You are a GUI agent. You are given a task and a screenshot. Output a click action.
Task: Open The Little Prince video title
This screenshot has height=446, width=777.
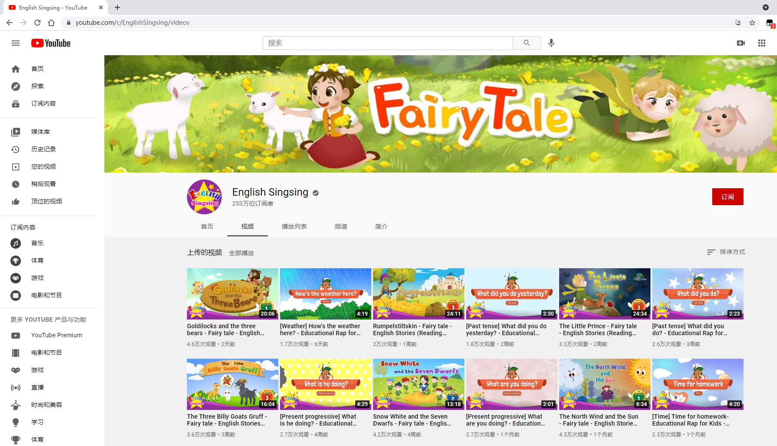pyautogui.click(x=598, y=330)
